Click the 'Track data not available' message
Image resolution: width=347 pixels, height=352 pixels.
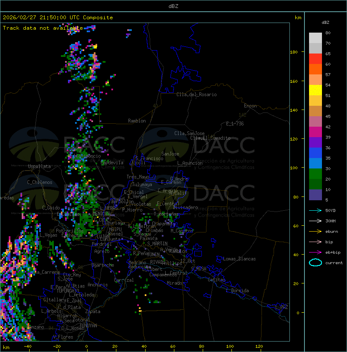[43, 28]
